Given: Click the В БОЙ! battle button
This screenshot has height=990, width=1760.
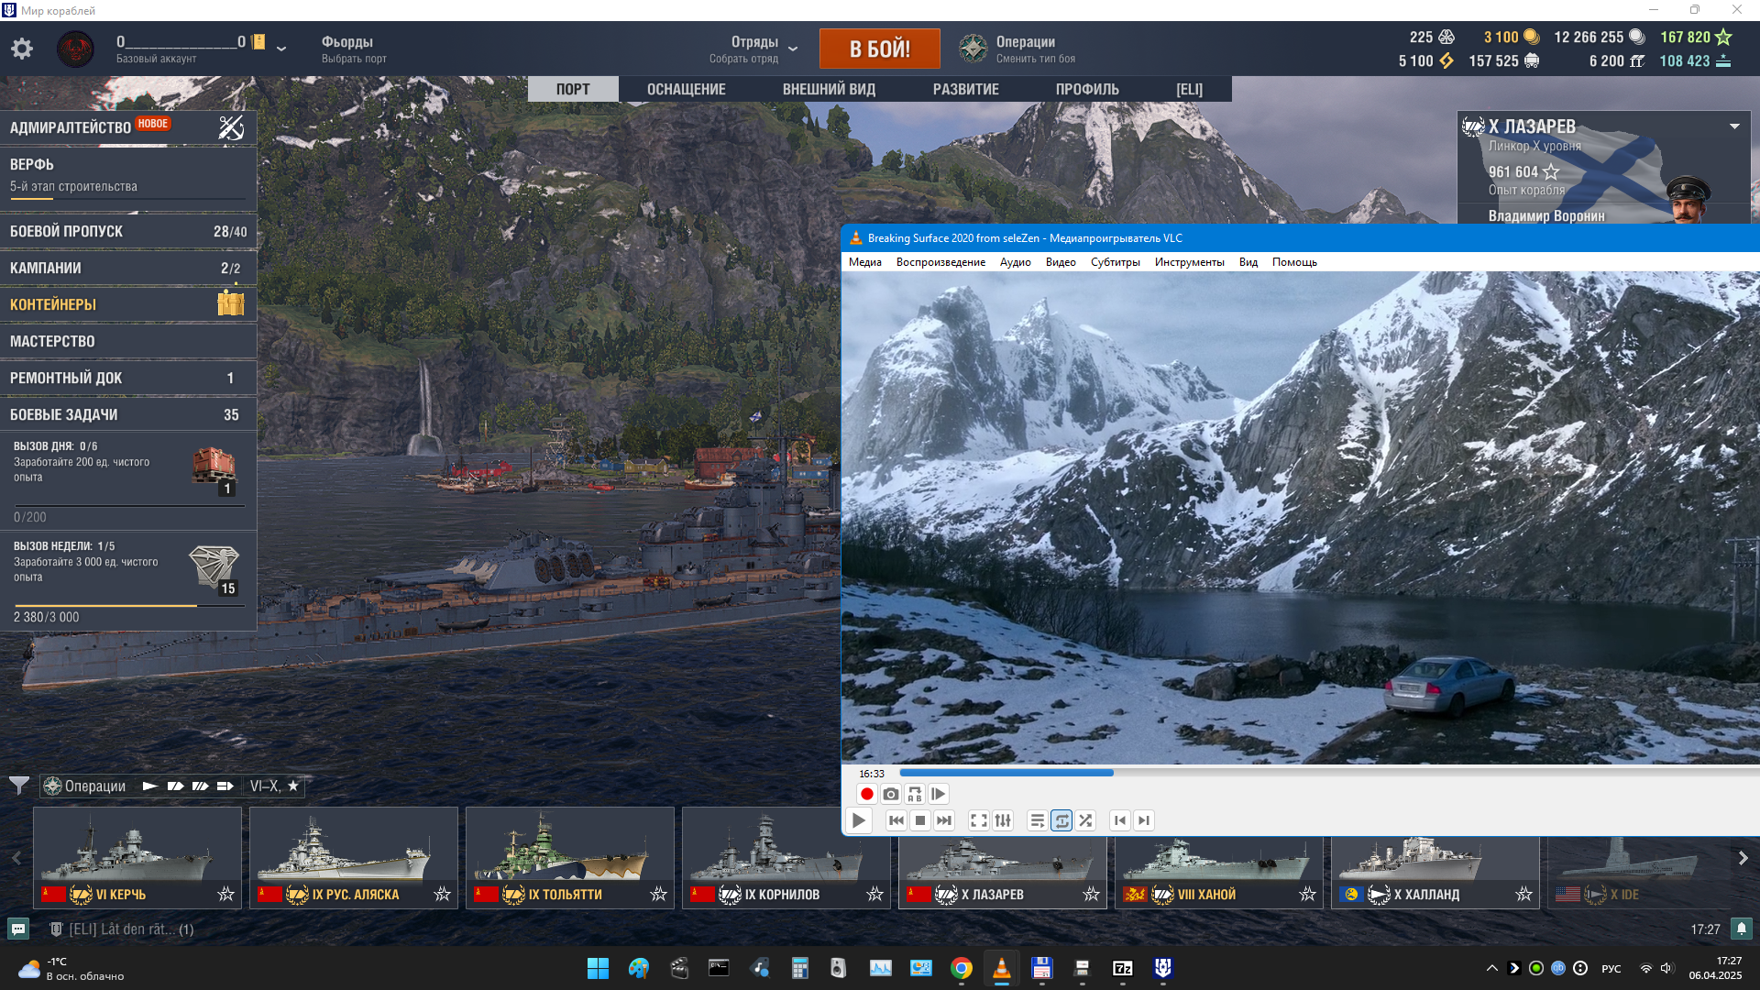Looking at the screenshot, I should [x=879, y=49].
